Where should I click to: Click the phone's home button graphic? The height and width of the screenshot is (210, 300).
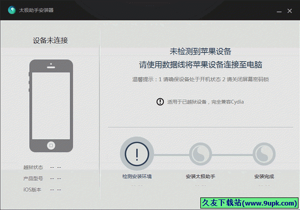(51, 145)
